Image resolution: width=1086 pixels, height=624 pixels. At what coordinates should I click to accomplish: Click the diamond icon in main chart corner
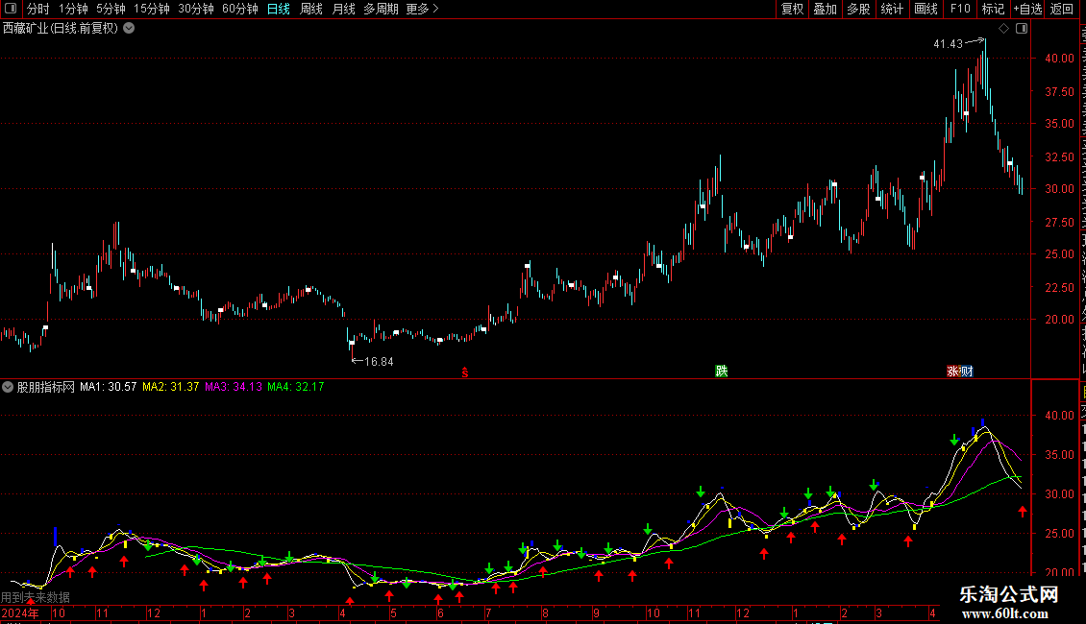[x=1003, y=29]
